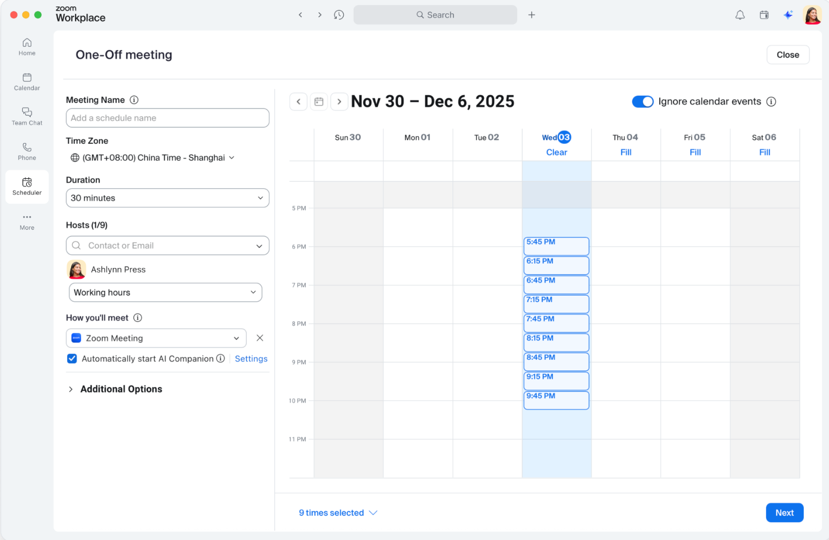
Task: Open the Working hours availability dropdown
Action: tap(165, 292)
